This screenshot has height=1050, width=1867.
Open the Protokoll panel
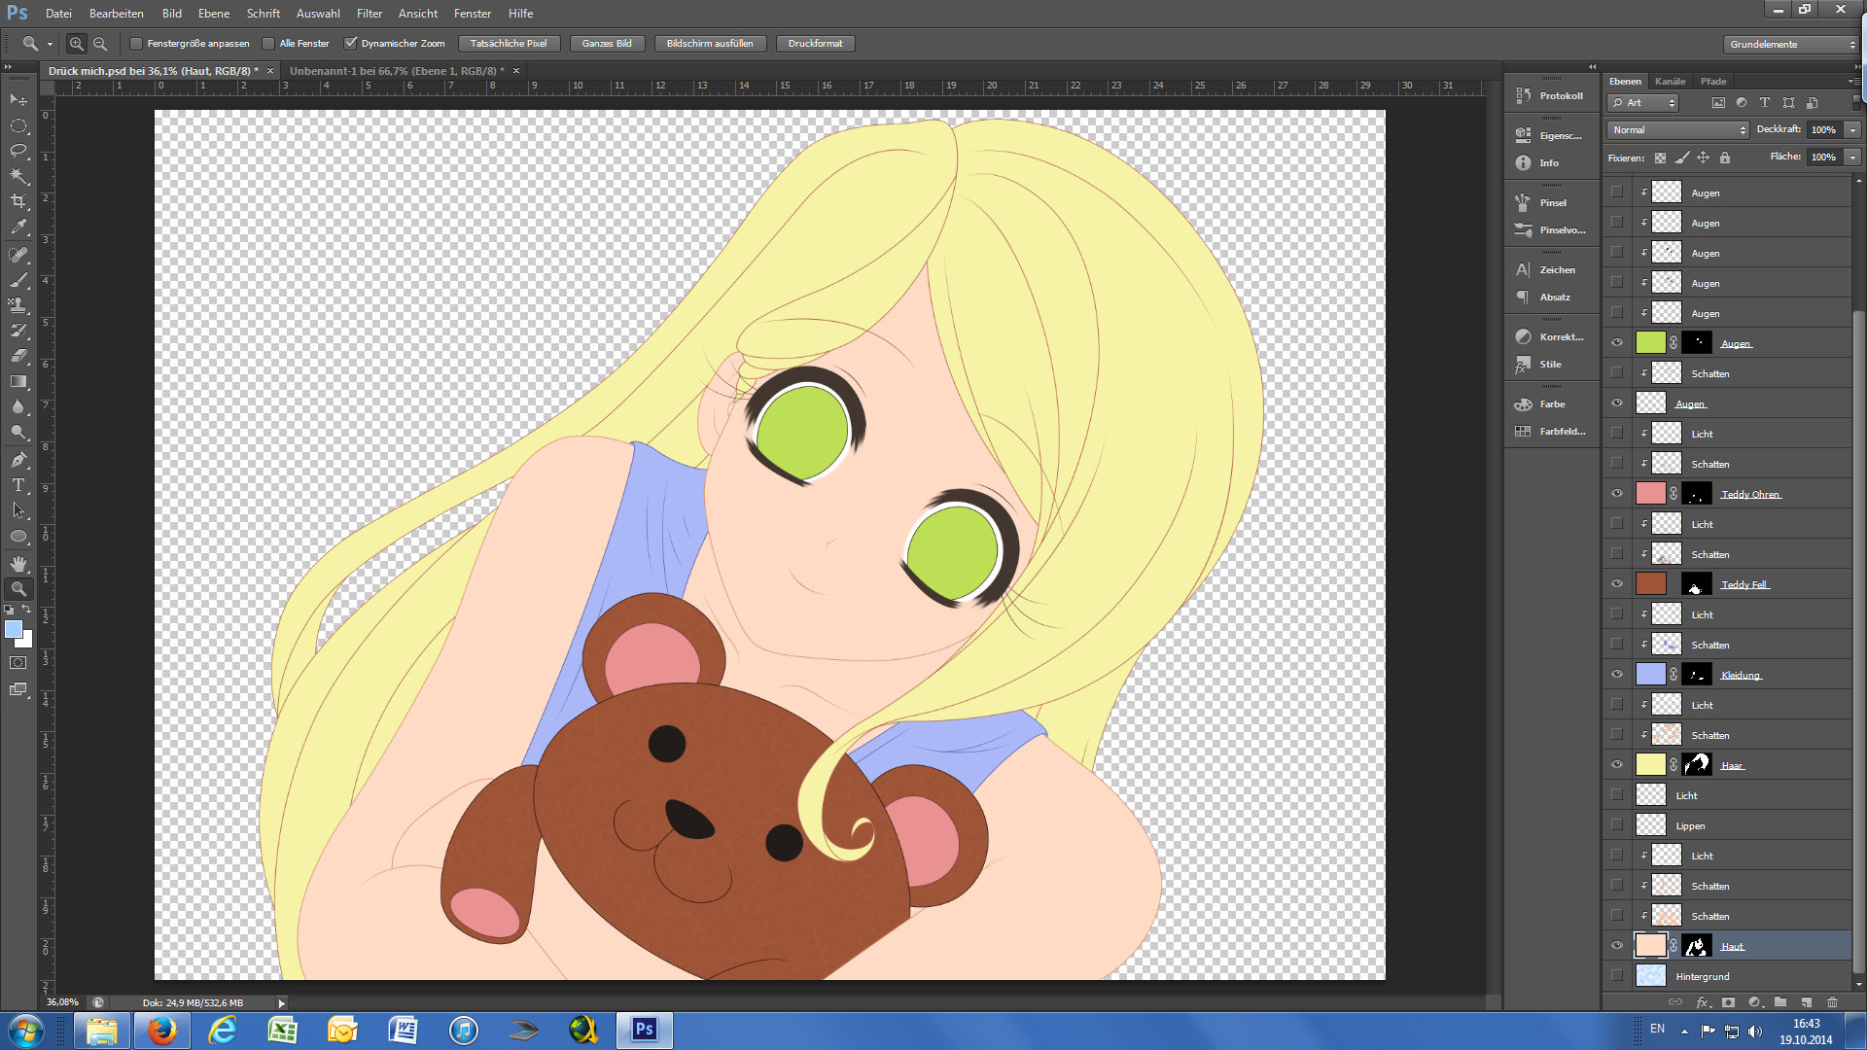click(x=1550, y=95)
